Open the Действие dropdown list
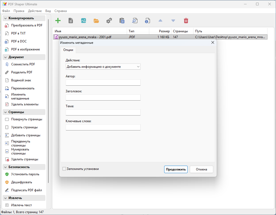The height and width of the screenshot is (215, 276). click(103, 67)
